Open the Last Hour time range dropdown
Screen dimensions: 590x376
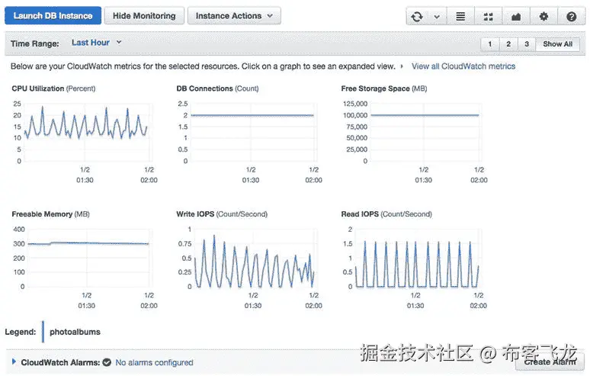tap(96, 43)
